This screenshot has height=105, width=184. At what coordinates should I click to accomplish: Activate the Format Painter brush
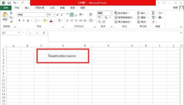11,22
